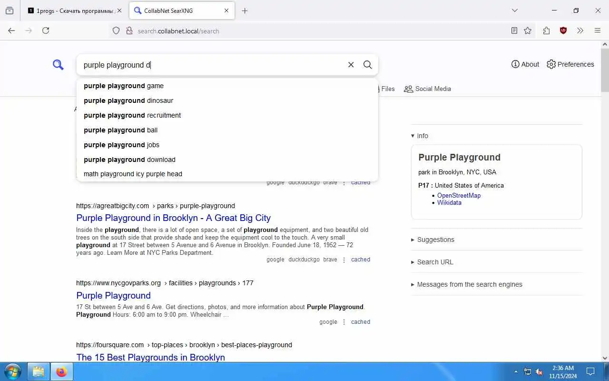Image resolution: width=609 pixels, height=381 pixels.
Task: Open Preferences gear link
Action: click(x=570, y=64)
